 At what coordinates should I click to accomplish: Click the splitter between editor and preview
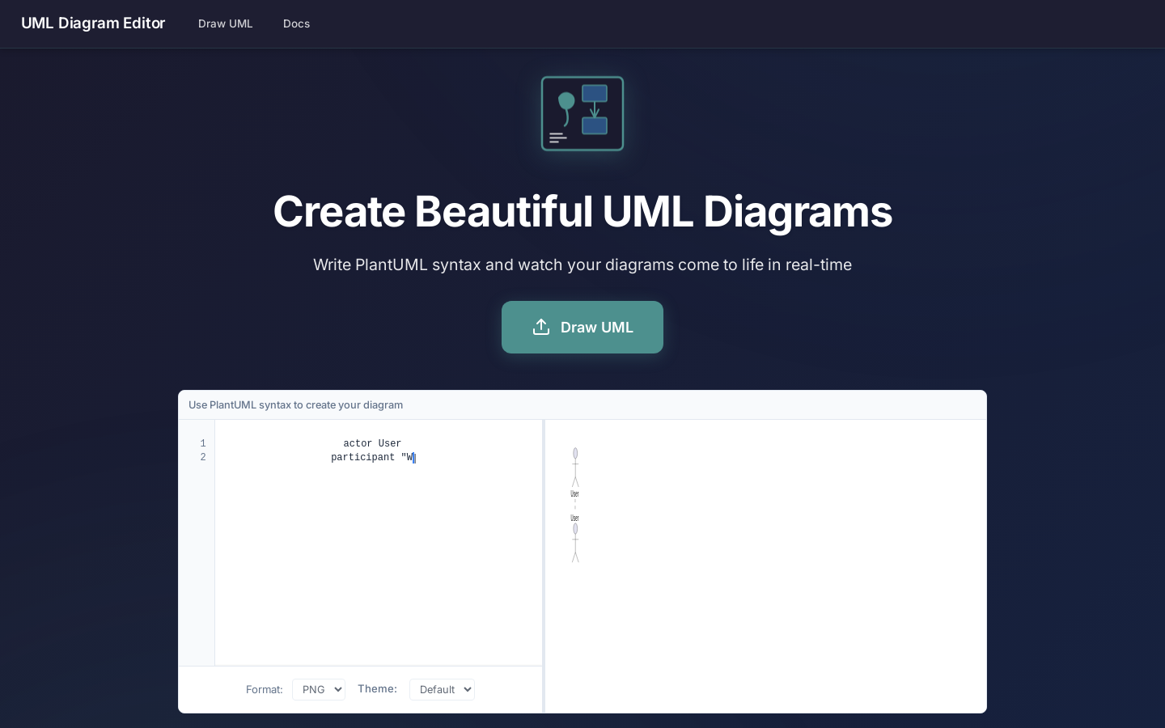[544, 566]
